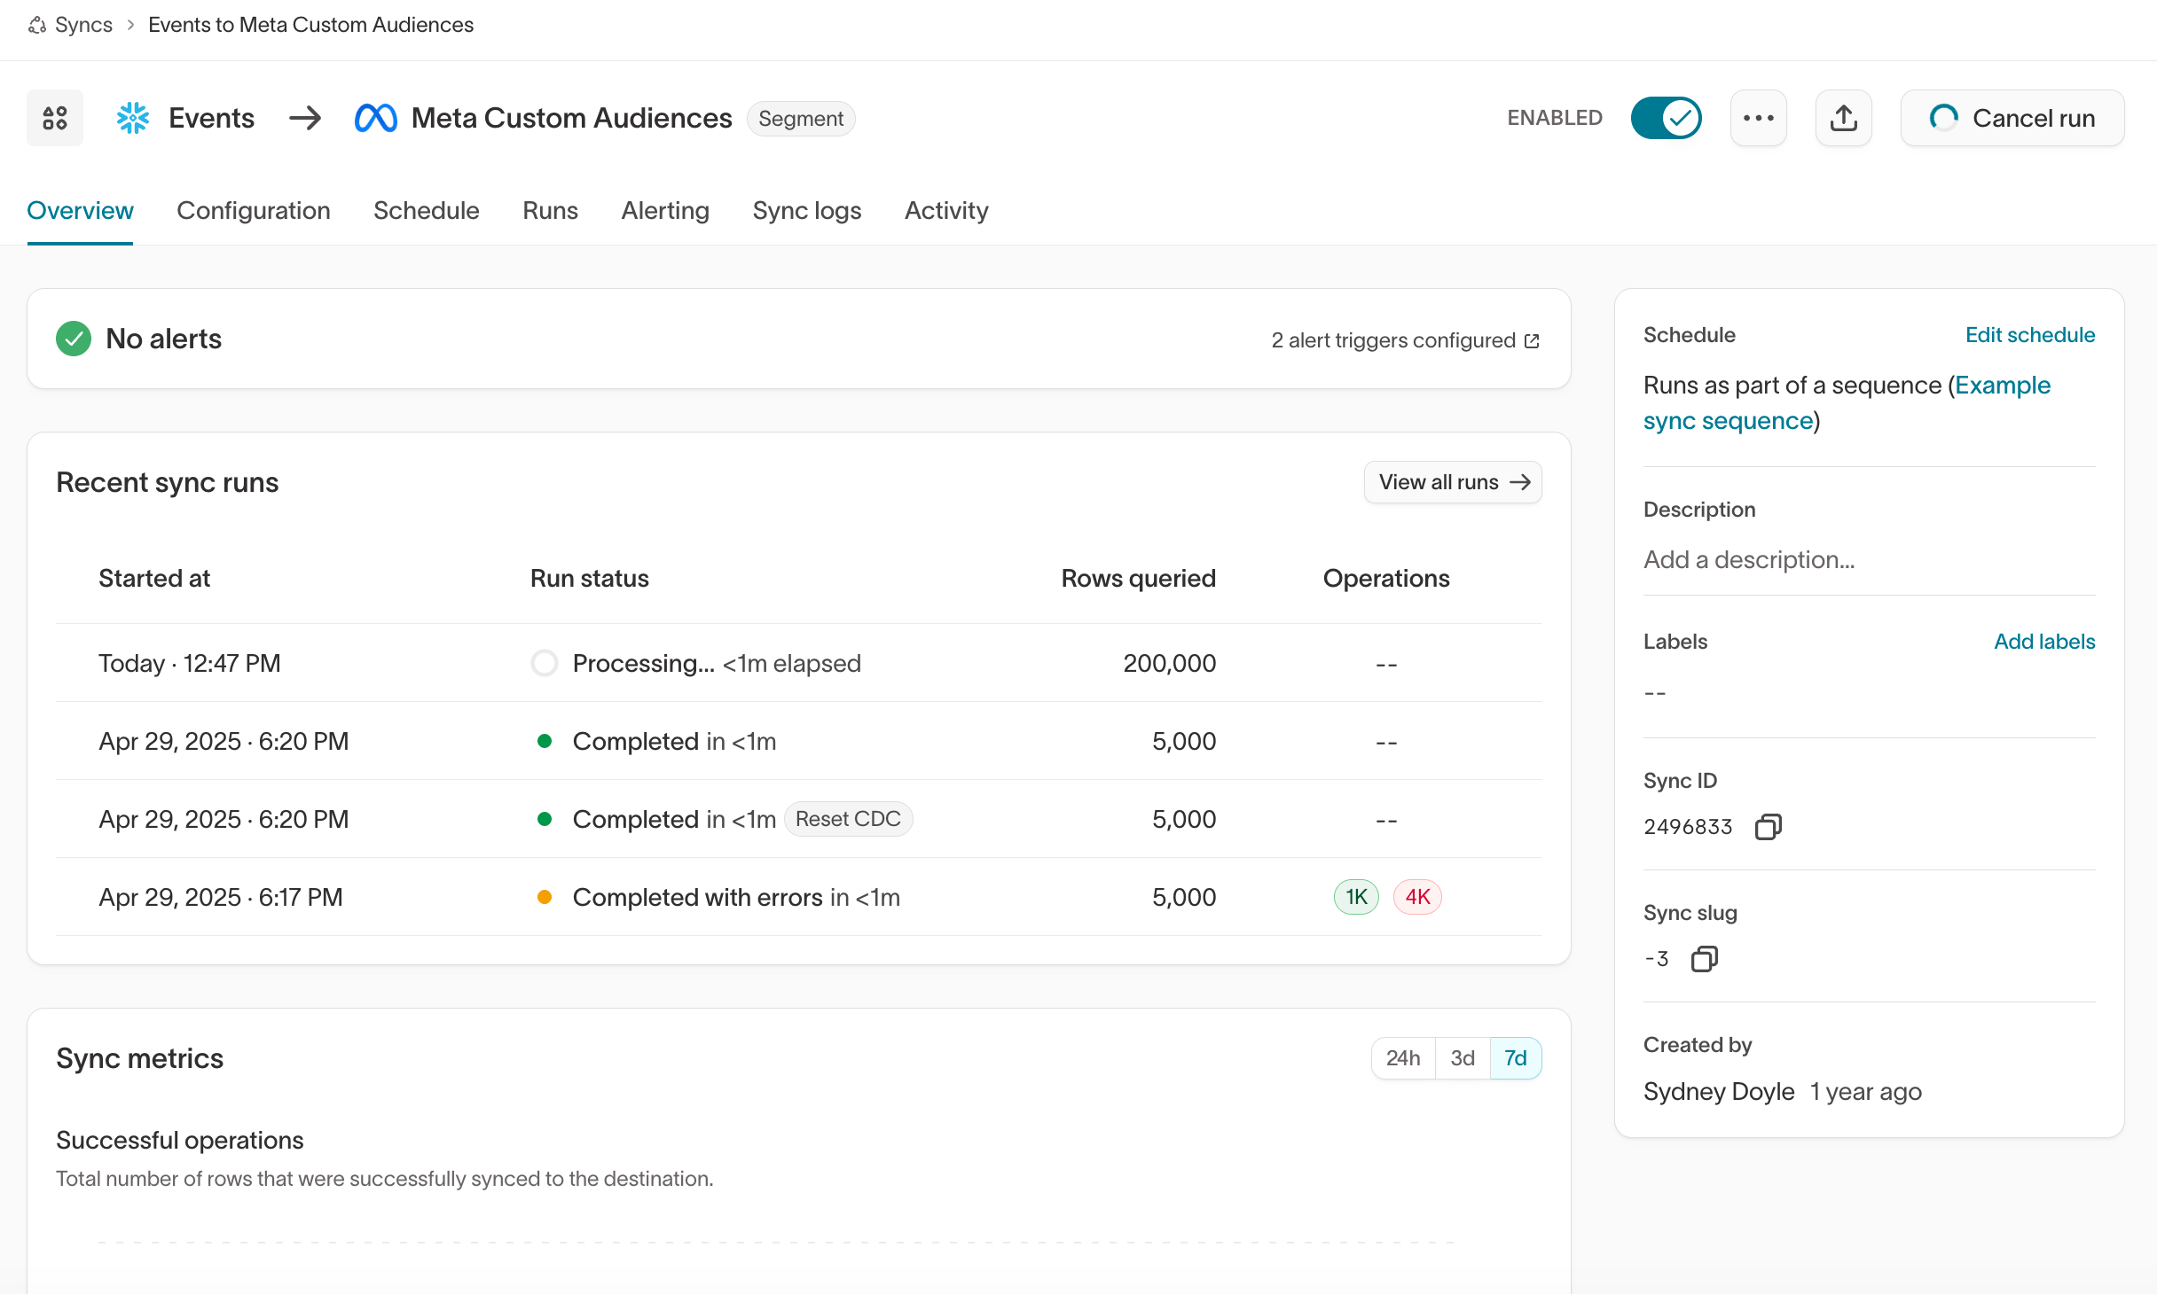This screenshot has height=1294, width=2157.
Task: View the Sync logs tab
Action: tap(807, 211)
